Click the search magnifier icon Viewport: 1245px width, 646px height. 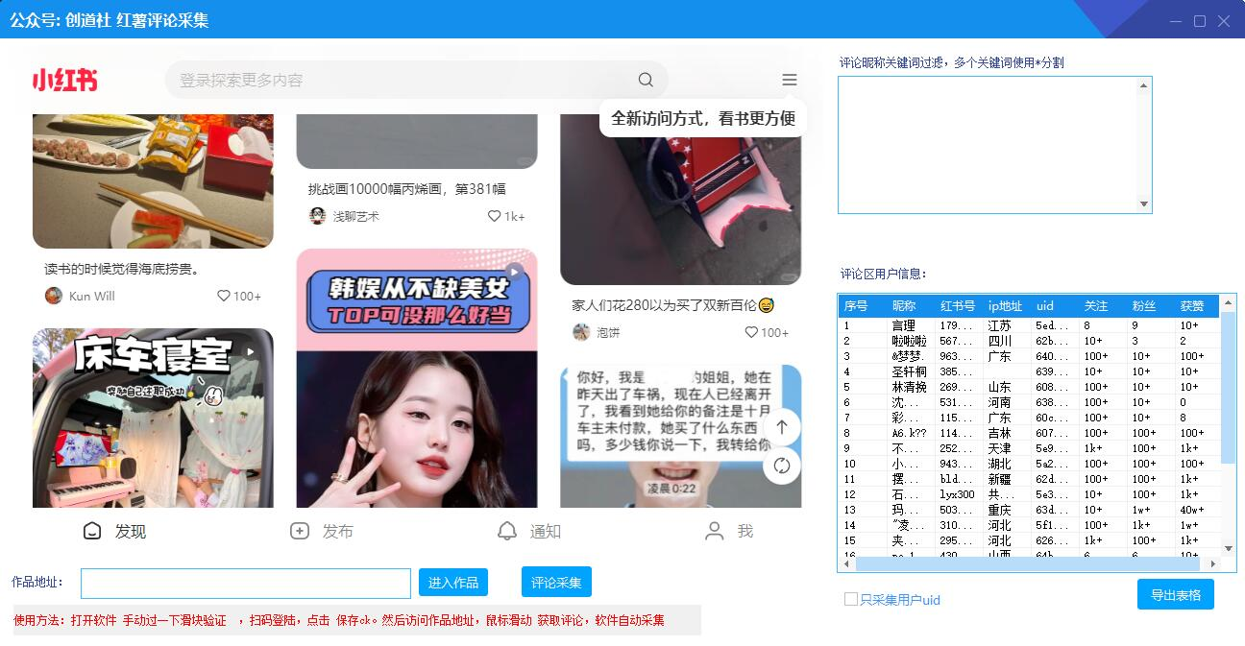pyautogui.click(x=645, y=80)
